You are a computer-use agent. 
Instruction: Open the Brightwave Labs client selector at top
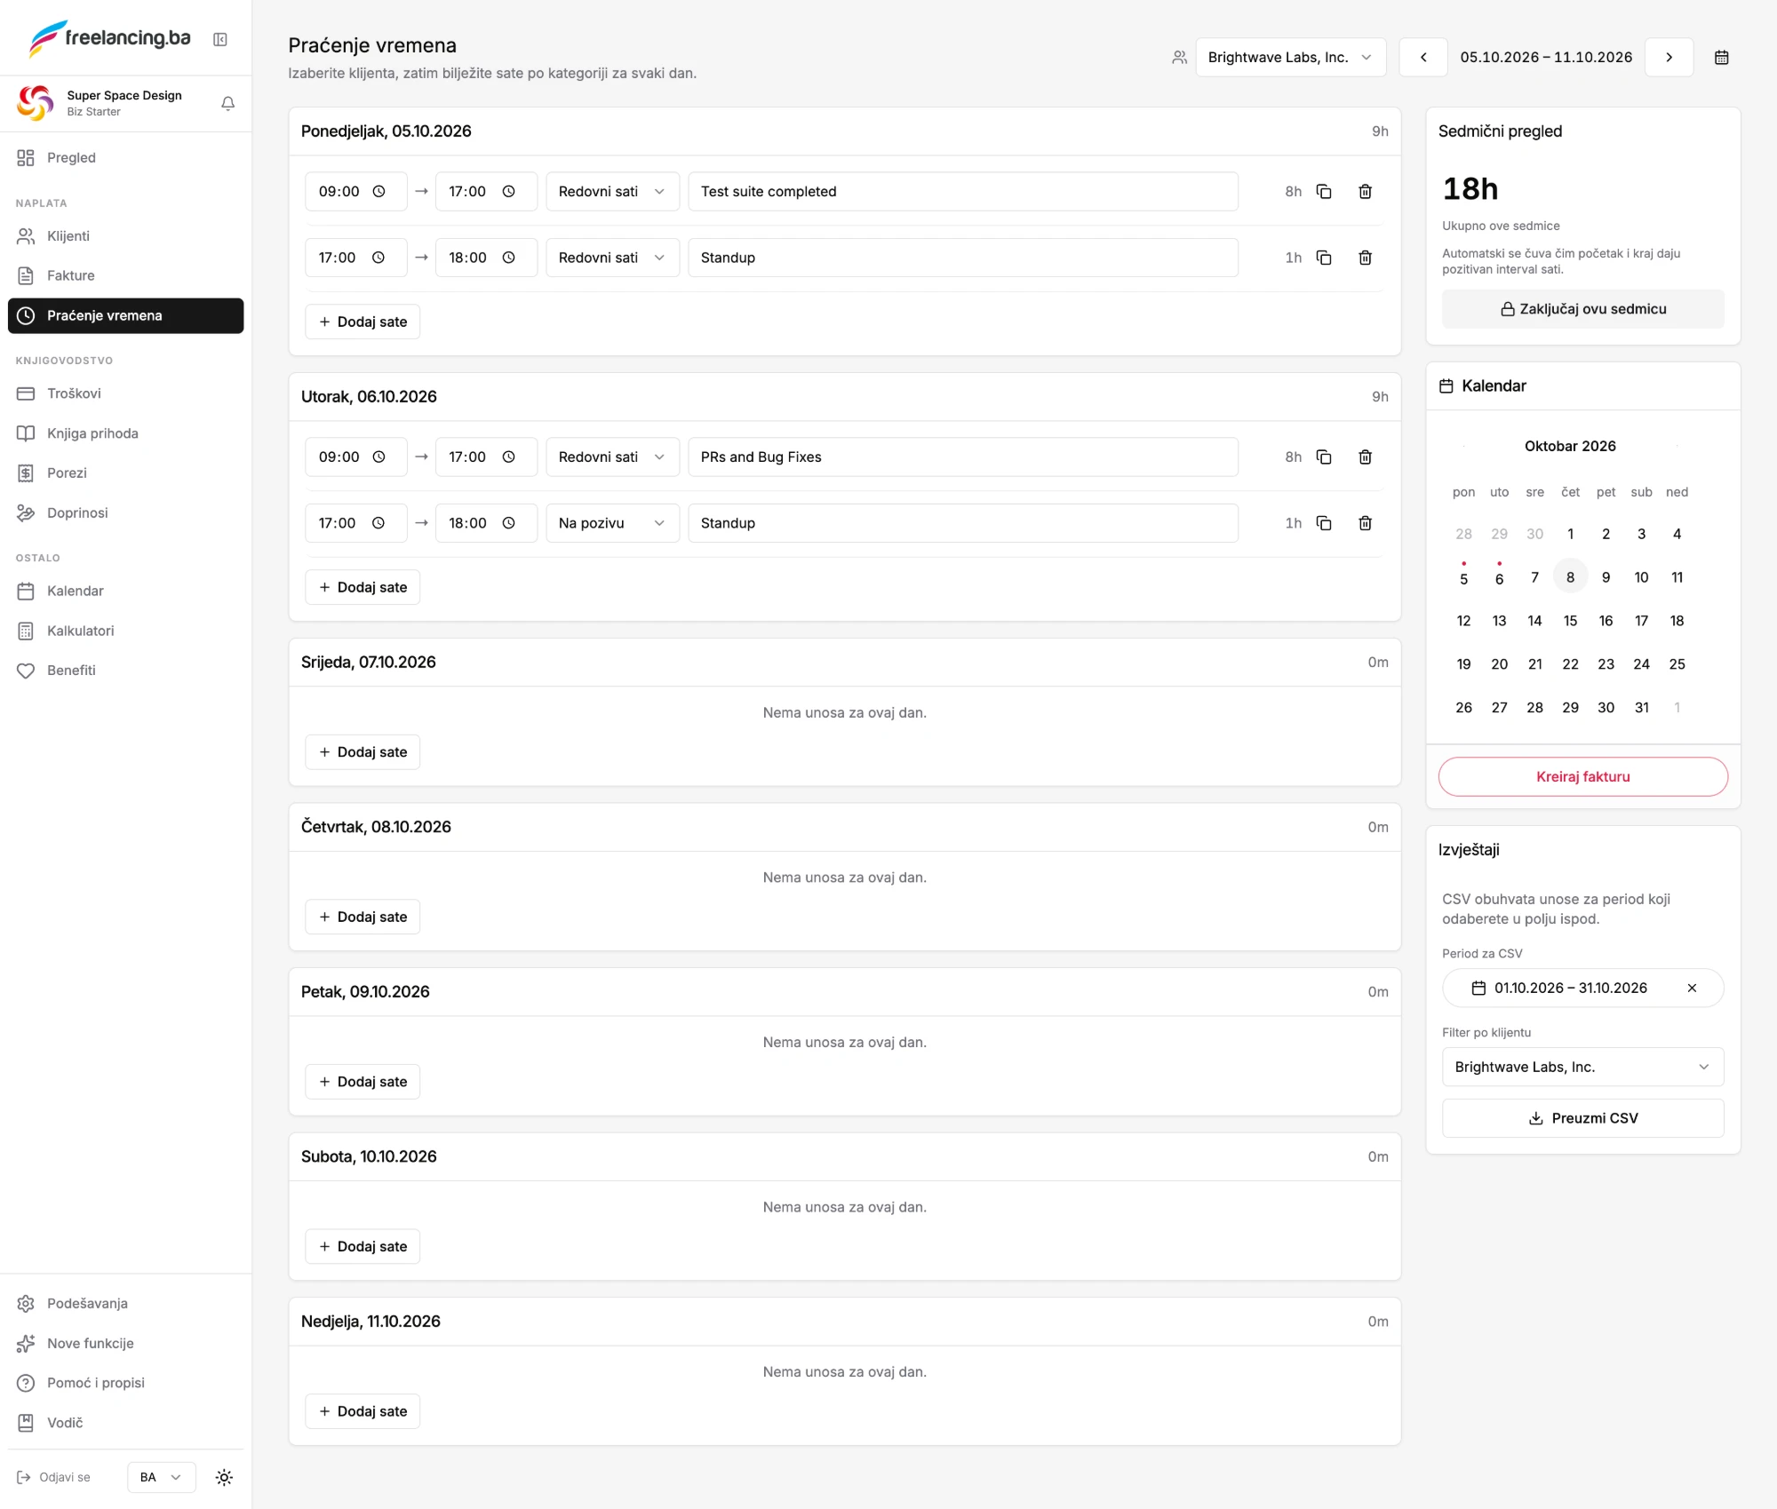click(1290, 57)
